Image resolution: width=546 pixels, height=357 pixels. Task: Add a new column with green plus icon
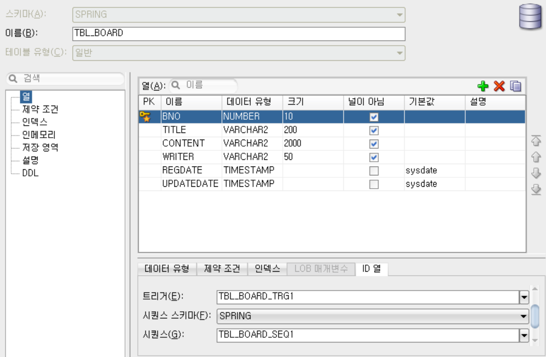click(x=483, y=86)
